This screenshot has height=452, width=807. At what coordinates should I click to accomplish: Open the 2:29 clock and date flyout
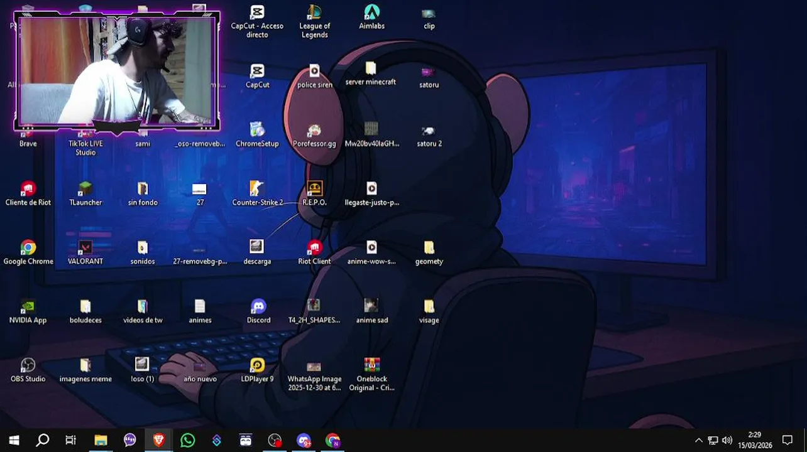click(755, 440)
